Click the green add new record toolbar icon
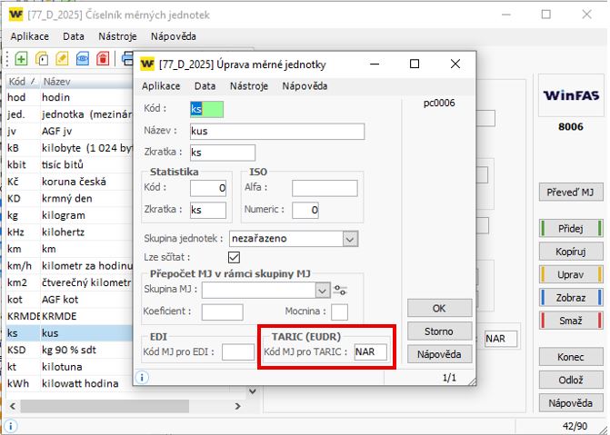This screenshot has height=435, width=610. 21,59
